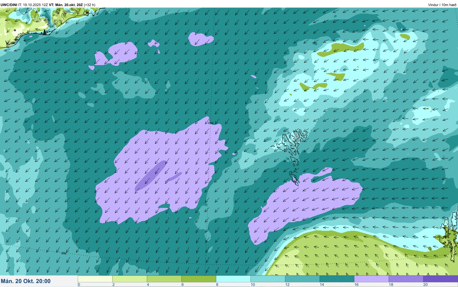The width and height of the screenshot is (458, 287).
Task: Click the 'Vindur í 10m hæð' title
Action: click(442, 5)
